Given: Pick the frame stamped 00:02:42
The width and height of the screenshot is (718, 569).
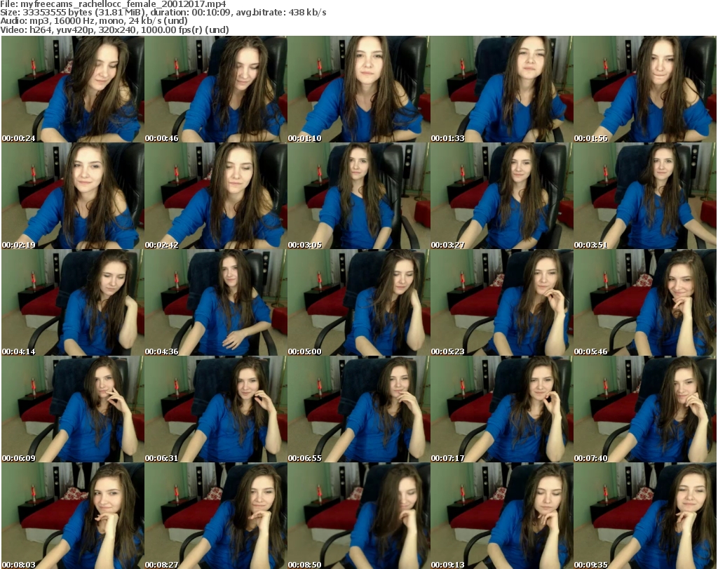Looking at the screenshot, I should point(216,196).
